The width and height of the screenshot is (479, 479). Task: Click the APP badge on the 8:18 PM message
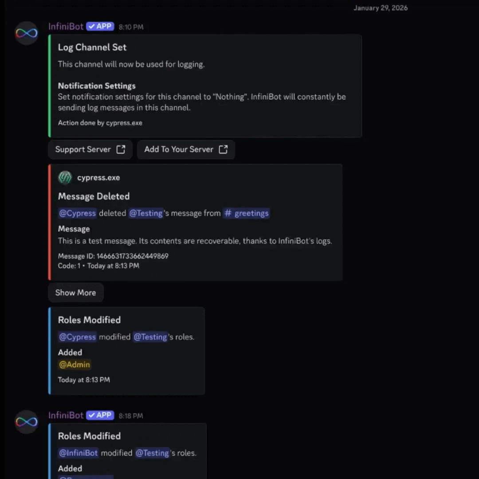click(100, 415)
